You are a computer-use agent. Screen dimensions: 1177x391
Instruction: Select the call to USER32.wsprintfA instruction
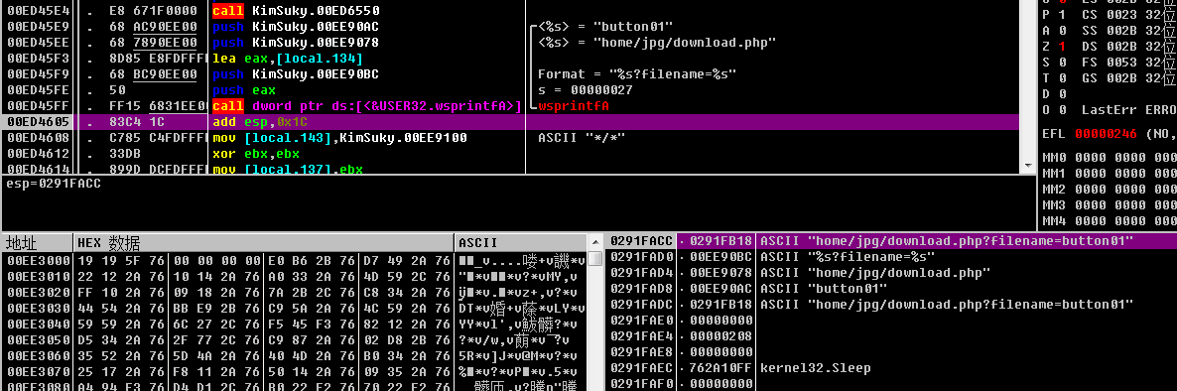click(x=367, y=106)
